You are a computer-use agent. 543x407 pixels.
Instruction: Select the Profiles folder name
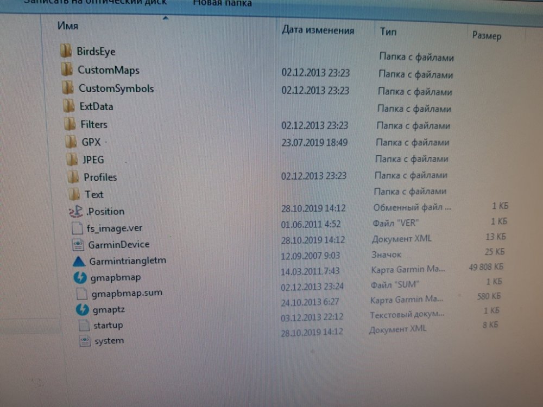100,177
